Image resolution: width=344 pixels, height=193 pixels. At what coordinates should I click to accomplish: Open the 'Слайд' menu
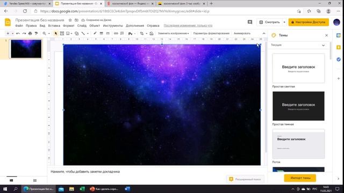(82, 26)
